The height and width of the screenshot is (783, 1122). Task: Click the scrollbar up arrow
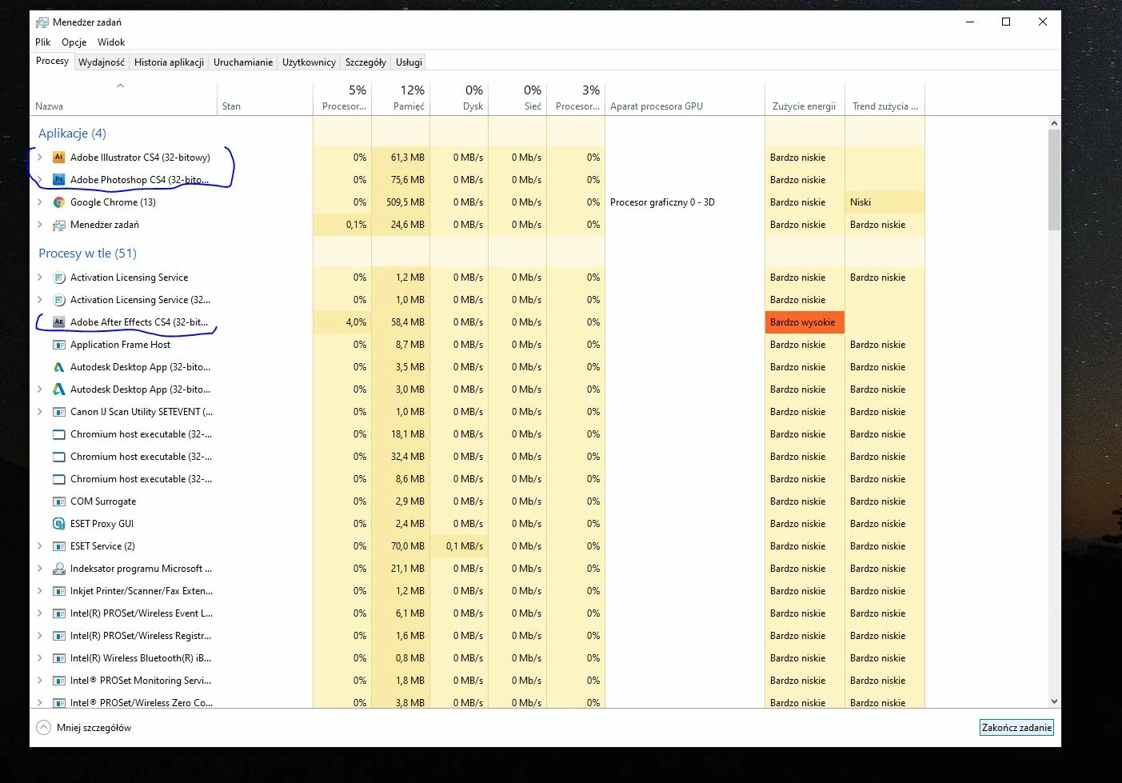pos(1054,123)
